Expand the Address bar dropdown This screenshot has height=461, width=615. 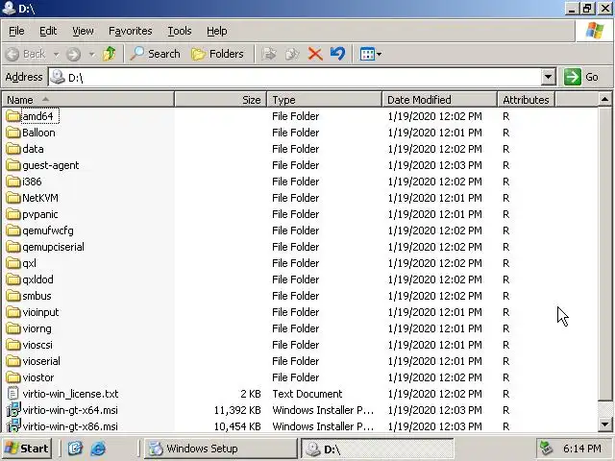coord(548,77)
